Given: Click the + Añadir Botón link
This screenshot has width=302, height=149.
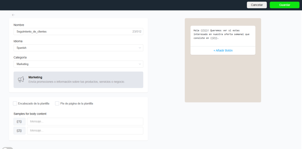Looking at the screenshot, I should coord(223,51).
